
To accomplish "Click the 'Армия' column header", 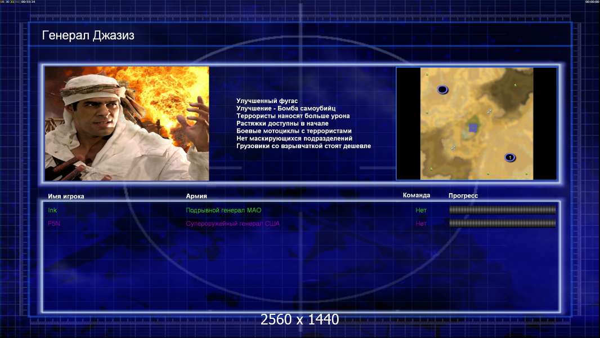I will pyautogui.click(x=196, y=196).
